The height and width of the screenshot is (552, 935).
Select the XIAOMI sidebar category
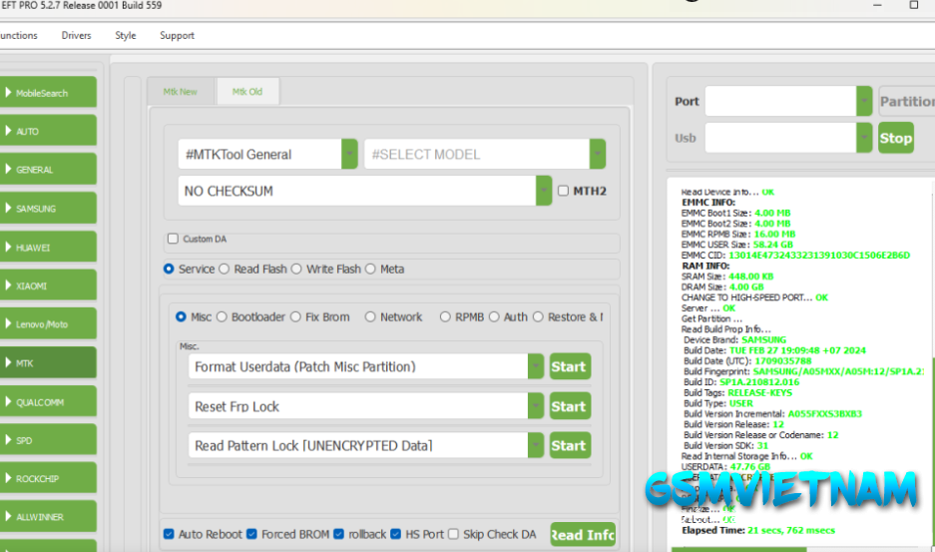(49, 285)
